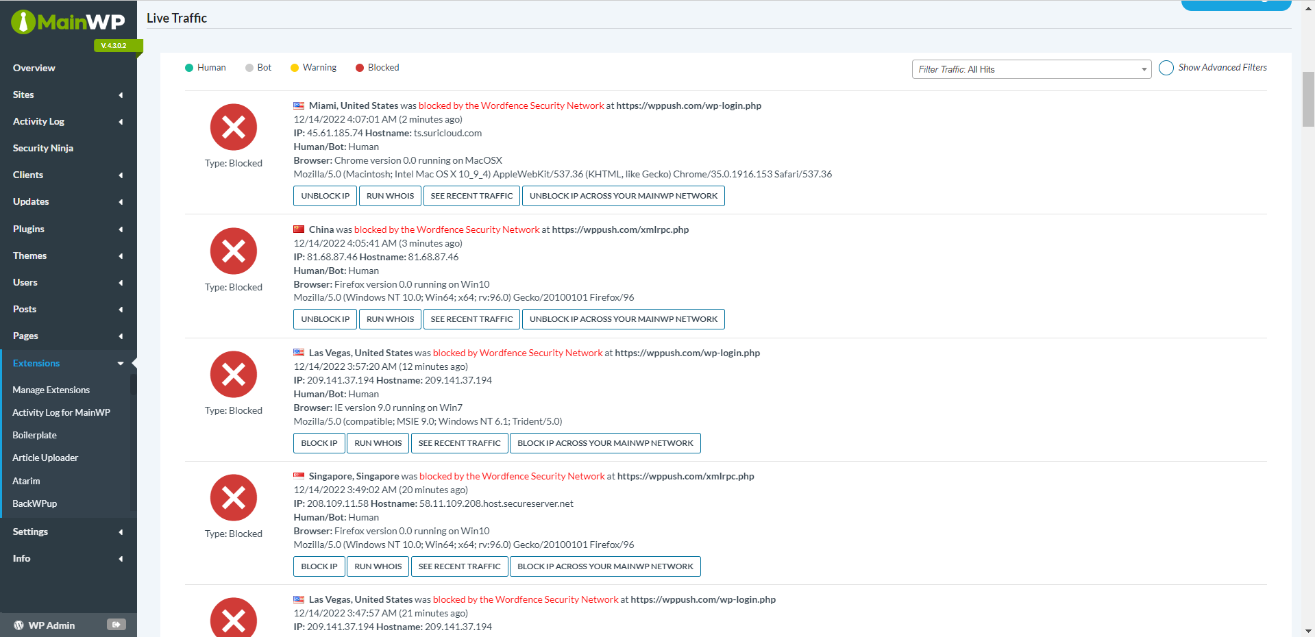Image resolution: width=1315 pixels, height=637 pixels.
Task: Run Whois for China IP 81.68.87.46
Action: point(390,319)
